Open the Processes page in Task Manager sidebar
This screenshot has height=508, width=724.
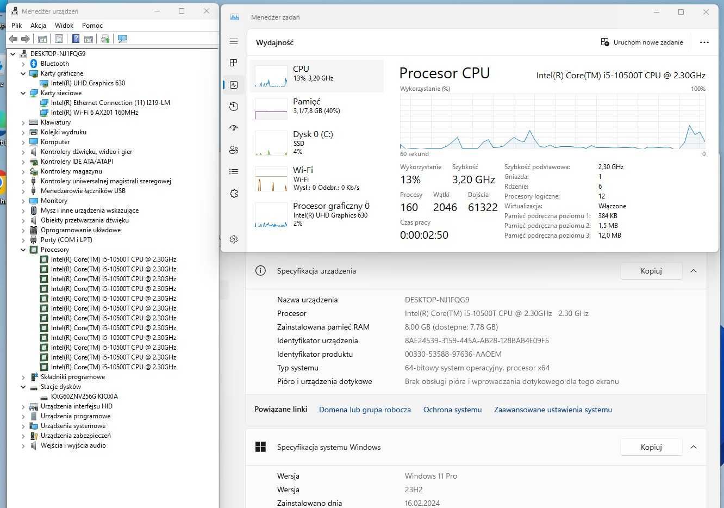[x=234, y=63]
